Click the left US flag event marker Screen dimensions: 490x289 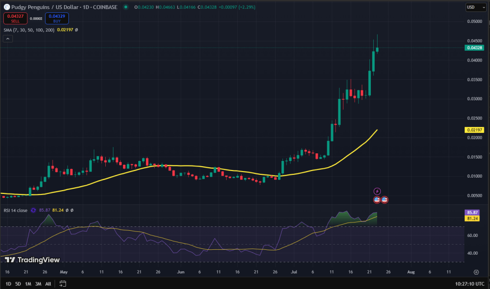point(377,200)
